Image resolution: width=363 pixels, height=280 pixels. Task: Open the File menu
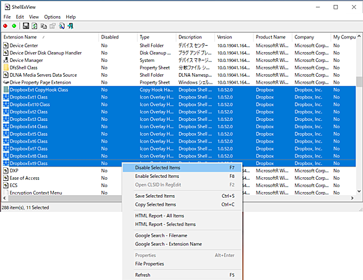point(7,17)
